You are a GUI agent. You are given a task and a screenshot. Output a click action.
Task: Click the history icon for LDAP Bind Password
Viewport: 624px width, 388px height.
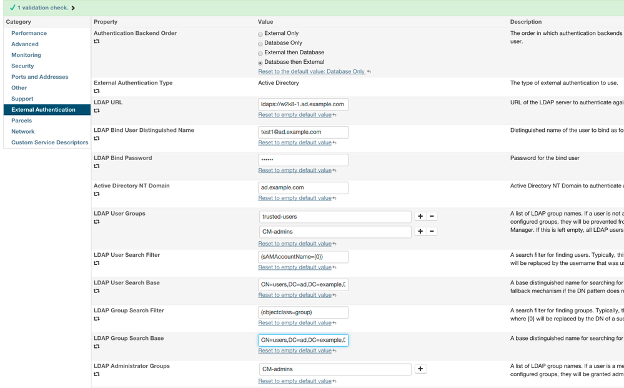point(96,166)
